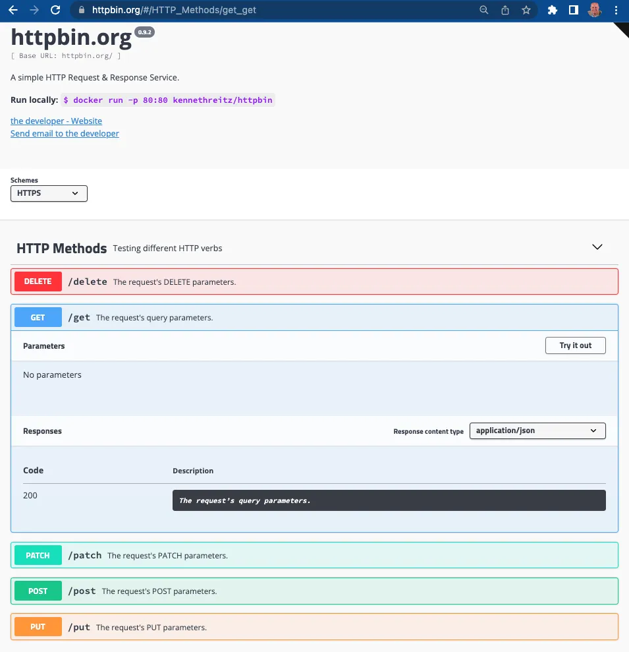
Task: Click the orange PUT method badge
Action: [x=38, y=627]
